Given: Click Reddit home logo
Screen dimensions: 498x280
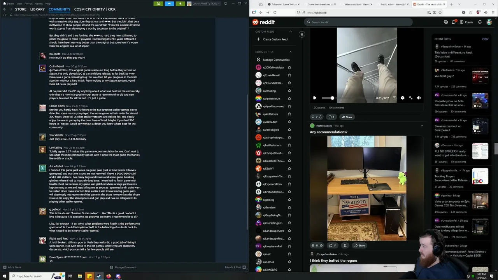Looking at the screenshot, I should pyautogui.click(x=263, y=22).
